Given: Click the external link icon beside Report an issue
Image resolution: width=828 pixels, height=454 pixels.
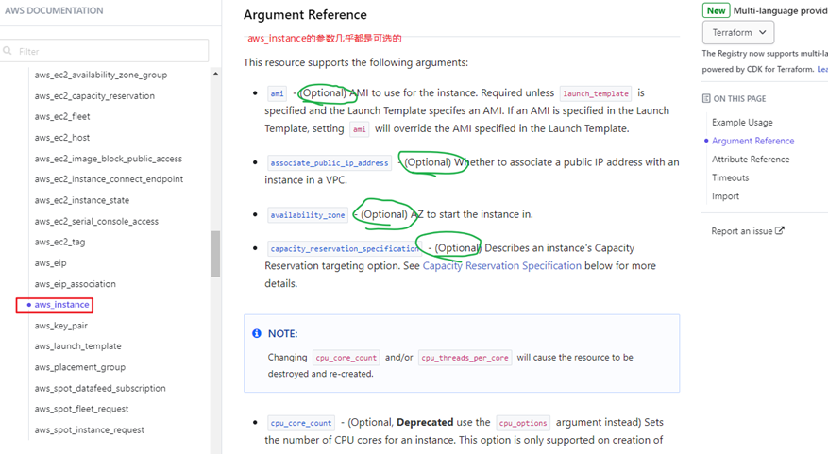Looking at the screenshot, I should [x=780, y=230].
